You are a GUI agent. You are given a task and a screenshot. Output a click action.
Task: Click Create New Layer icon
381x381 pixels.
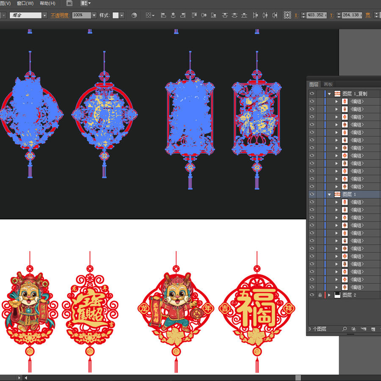[x=373, y=329]
